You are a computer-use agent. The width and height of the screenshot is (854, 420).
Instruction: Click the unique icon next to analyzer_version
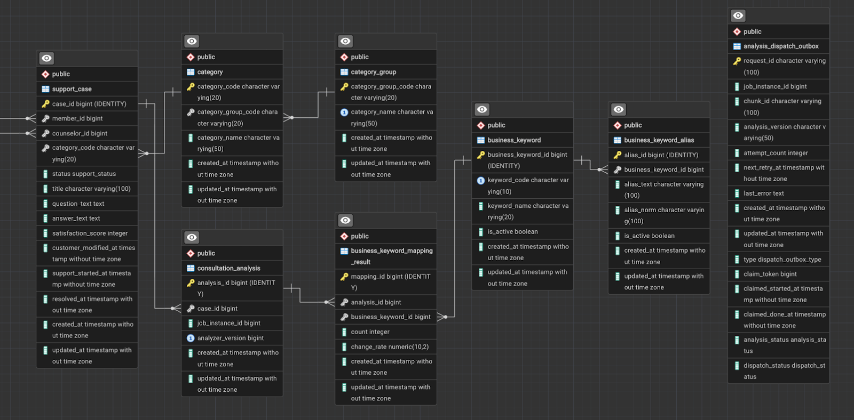tap(191, 338)
